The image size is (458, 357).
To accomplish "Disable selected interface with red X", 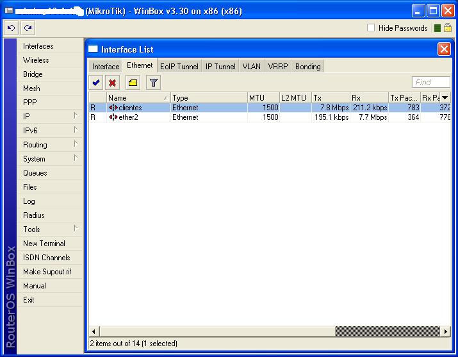I will [113, 83].
